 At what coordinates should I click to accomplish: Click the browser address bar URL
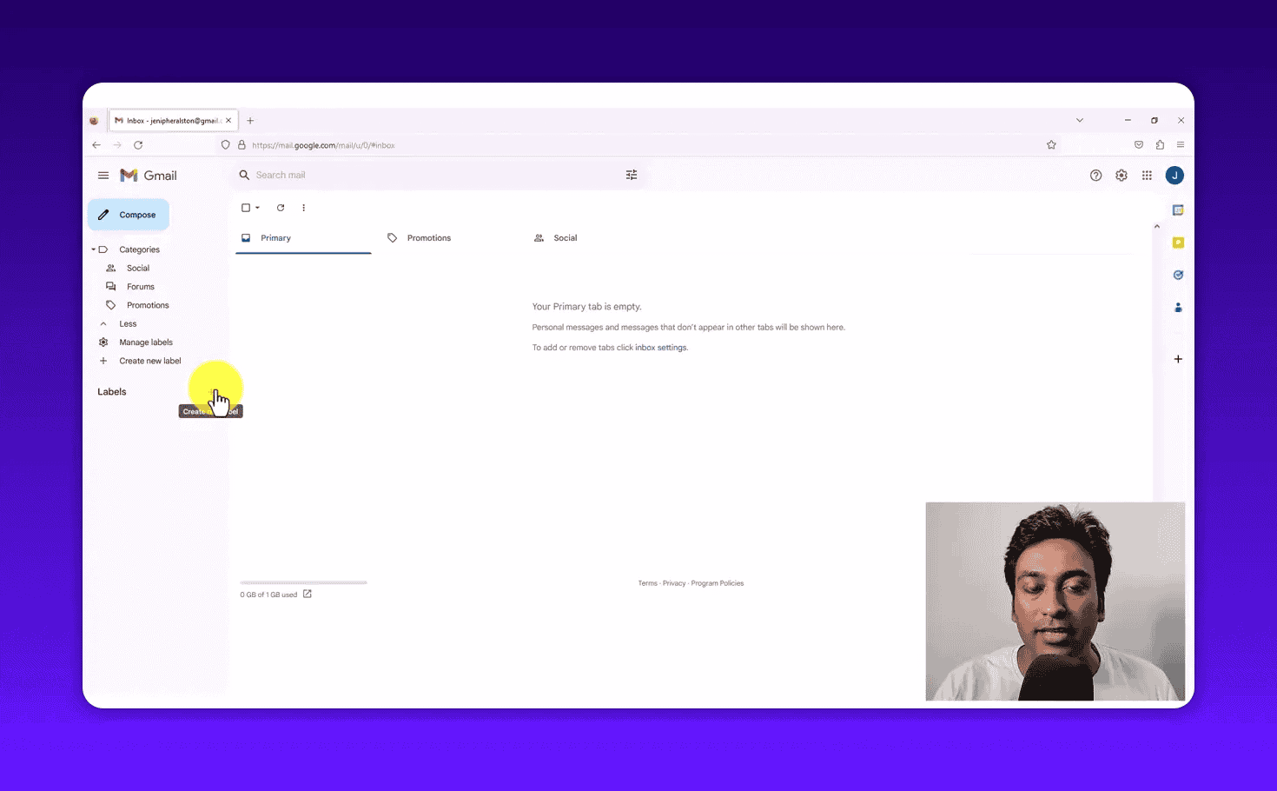[323, 145]
